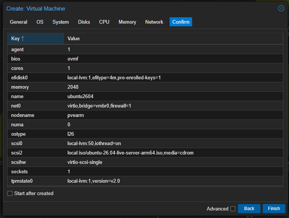Click the local-lvm:50,iothread=on value
Screen dimensions: 289x218
[x=94, y=144]
